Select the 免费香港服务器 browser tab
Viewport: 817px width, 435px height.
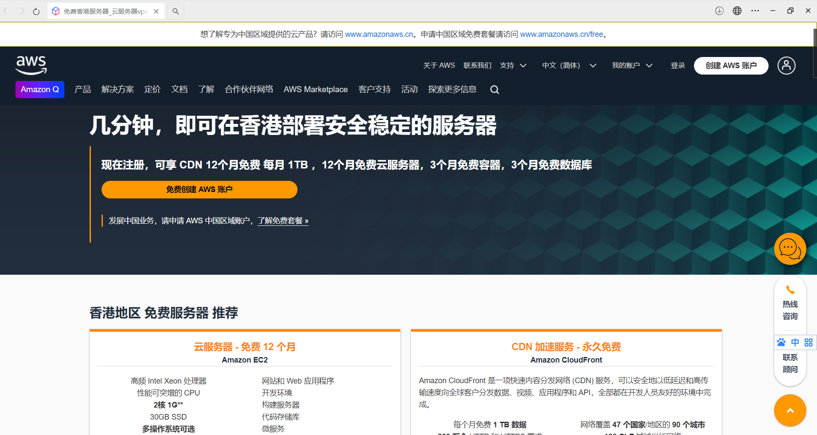click(x=106, y=12)
